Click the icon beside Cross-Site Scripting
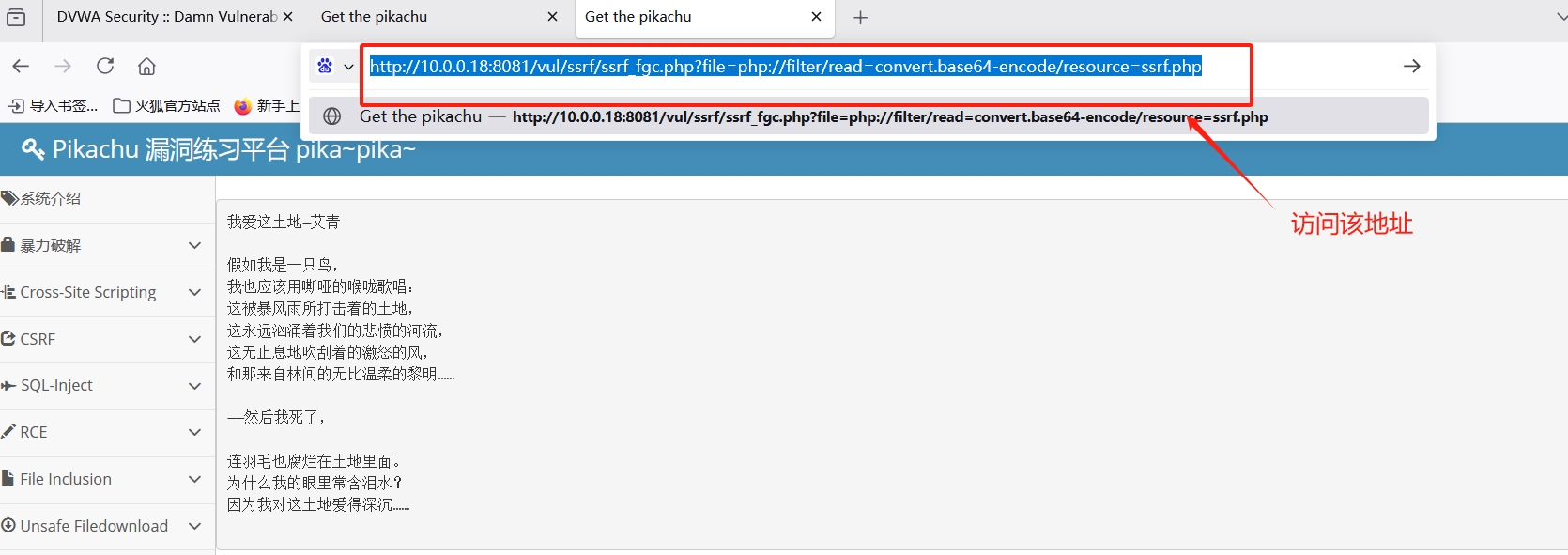This screenshot has height=555, width=1568. point(8,292)
